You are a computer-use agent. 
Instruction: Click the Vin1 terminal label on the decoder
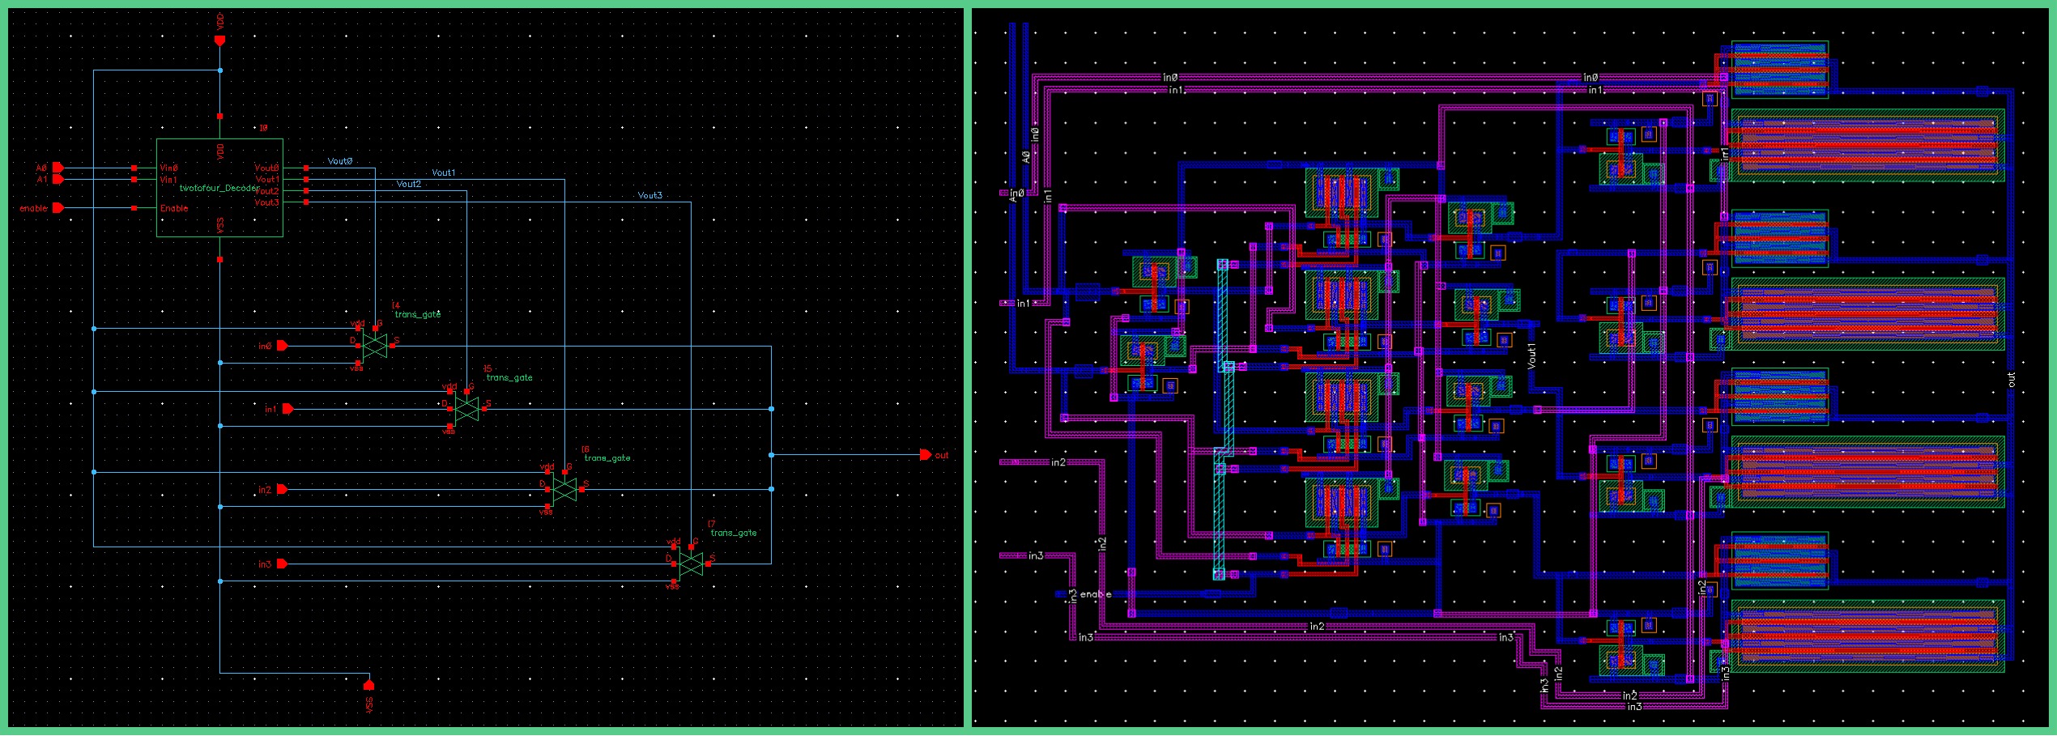click(168, 180)
